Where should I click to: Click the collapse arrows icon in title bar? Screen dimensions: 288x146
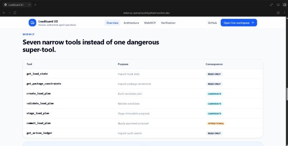click(271, 5)
